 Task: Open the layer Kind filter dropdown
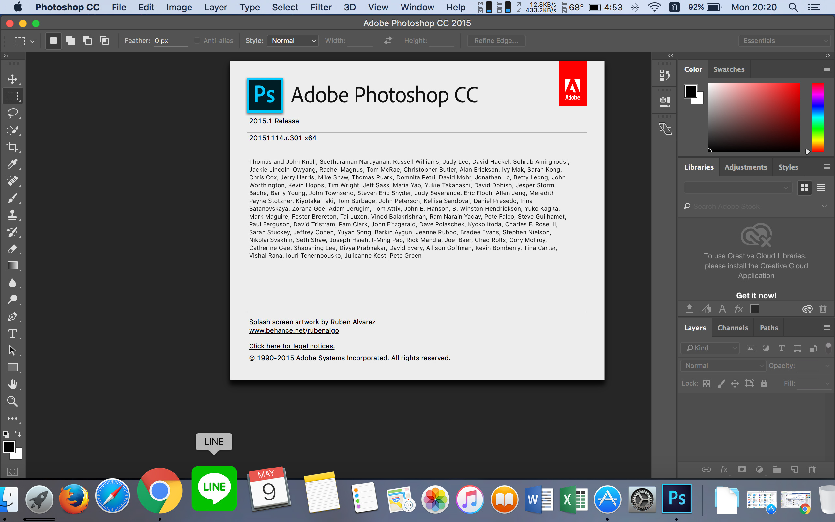click(710, 348)
